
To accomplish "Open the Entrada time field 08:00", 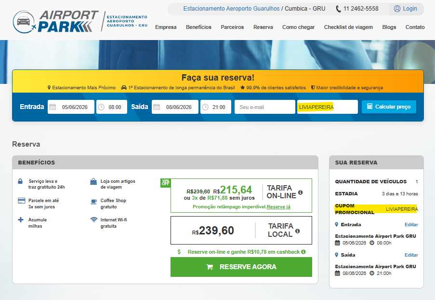I will click(112, 107).
